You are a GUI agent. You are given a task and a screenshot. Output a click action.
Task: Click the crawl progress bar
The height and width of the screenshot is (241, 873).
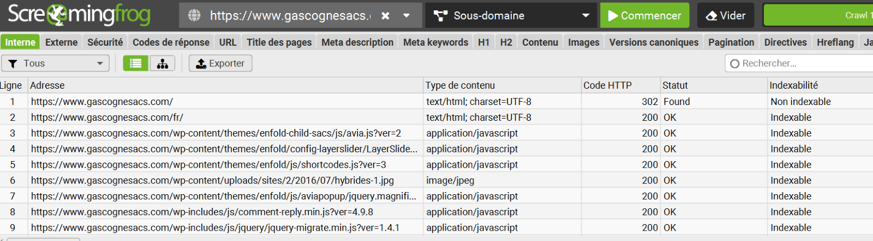[x=818, y=16]
